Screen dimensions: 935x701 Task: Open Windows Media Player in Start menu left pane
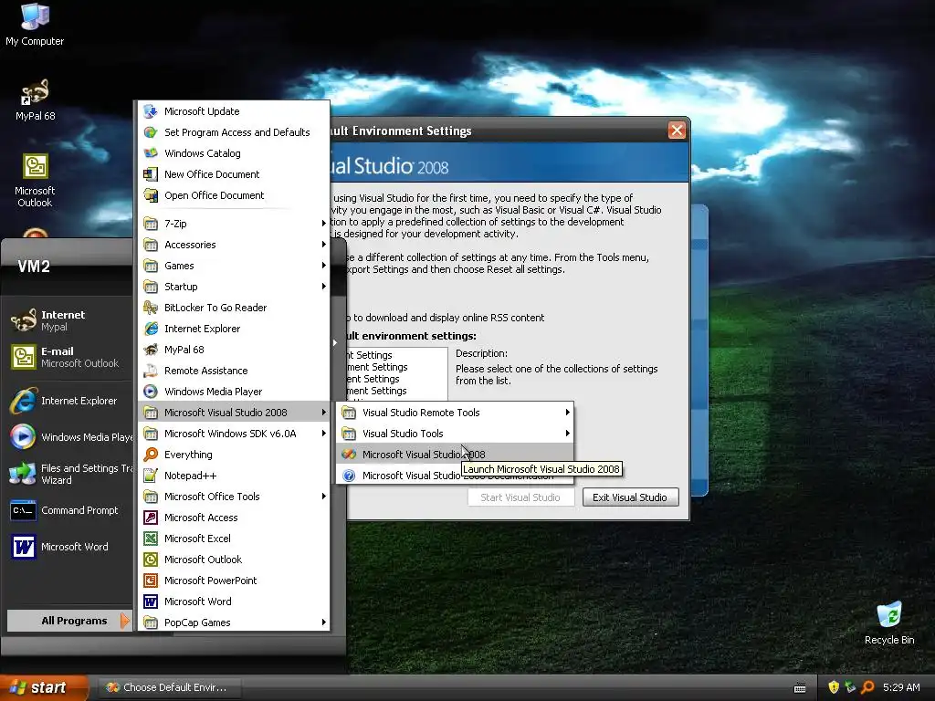69,437
